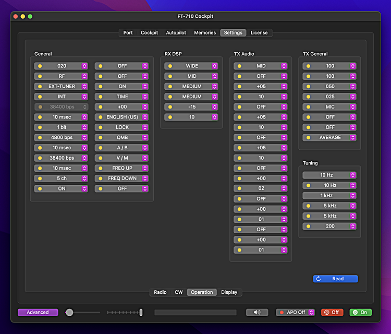
Task: Click the FT-710 Cockpit window title
Action: pyautogui.click(x=195, y=16)
